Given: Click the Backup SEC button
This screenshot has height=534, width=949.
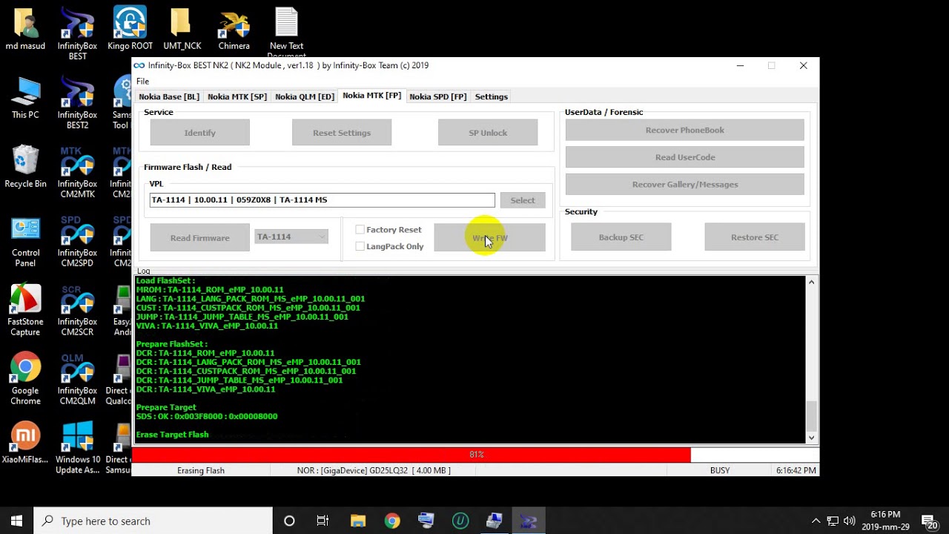Looking at the screenshot, I should click(621, 237).
